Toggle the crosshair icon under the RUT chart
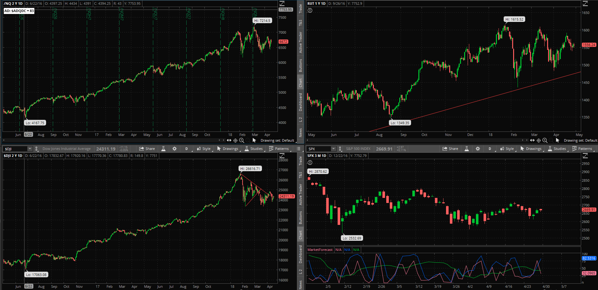598x290 pixels. (539, 140)
